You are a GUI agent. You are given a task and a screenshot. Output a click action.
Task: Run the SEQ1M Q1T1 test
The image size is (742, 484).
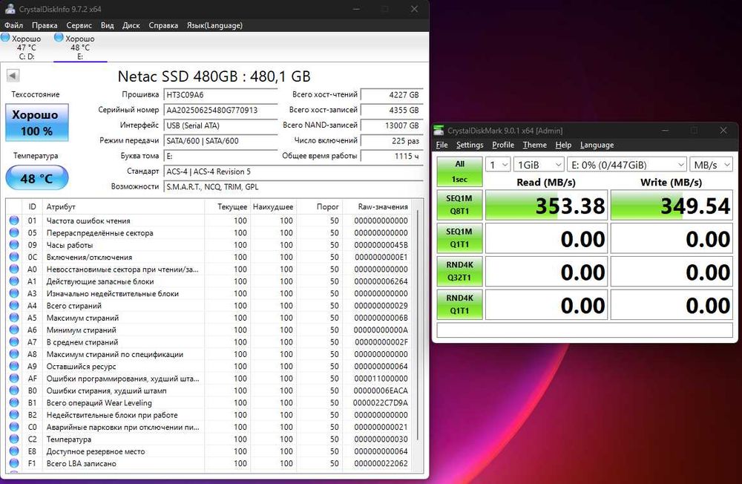click(459, 238)
